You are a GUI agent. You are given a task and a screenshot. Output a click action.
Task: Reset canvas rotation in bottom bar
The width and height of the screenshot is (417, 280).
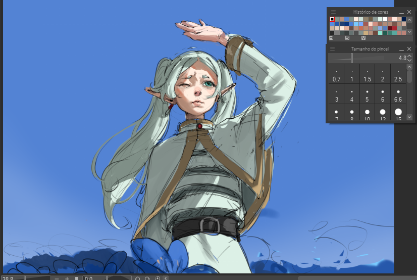tap(158, 278)
